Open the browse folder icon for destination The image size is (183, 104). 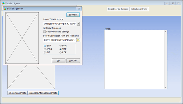78,40
